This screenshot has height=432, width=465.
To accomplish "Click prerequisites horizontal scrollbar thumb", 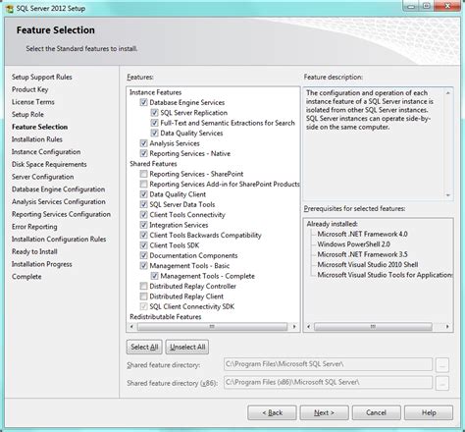I will click(x=373, y=327).
